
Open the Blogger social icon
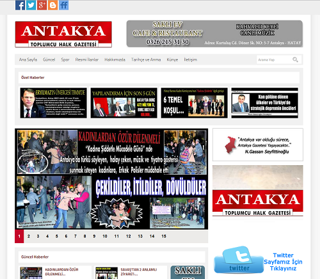tap(53, 5)
